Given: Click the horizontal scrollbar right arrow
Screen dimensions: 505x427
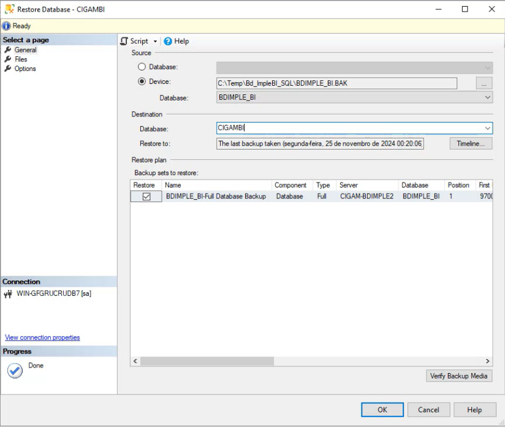Looking at the screenshot, I should (488, 361).
